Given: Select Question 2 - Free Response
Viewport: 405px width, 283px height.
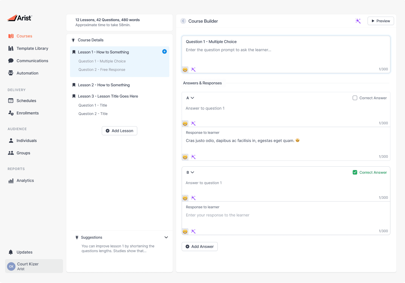Looking at the screenshot, I should pyautogui.click(x=102, y=69).
